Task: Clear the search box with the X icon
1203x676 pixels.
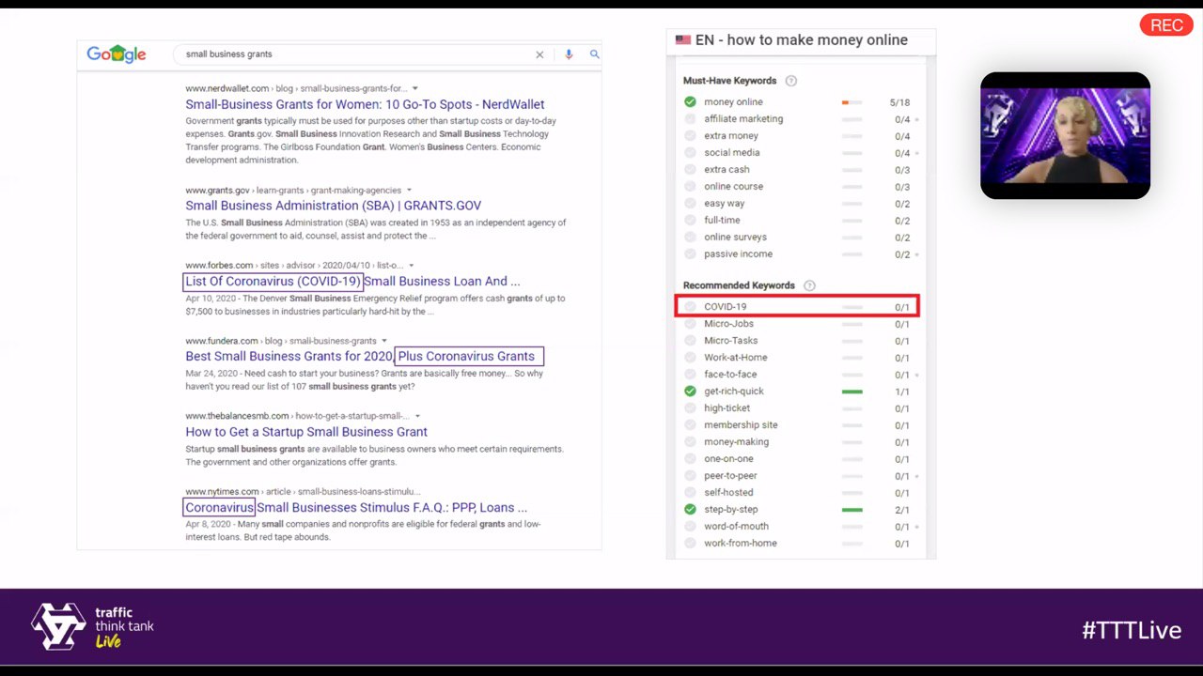Action: [x=539, y=54]
